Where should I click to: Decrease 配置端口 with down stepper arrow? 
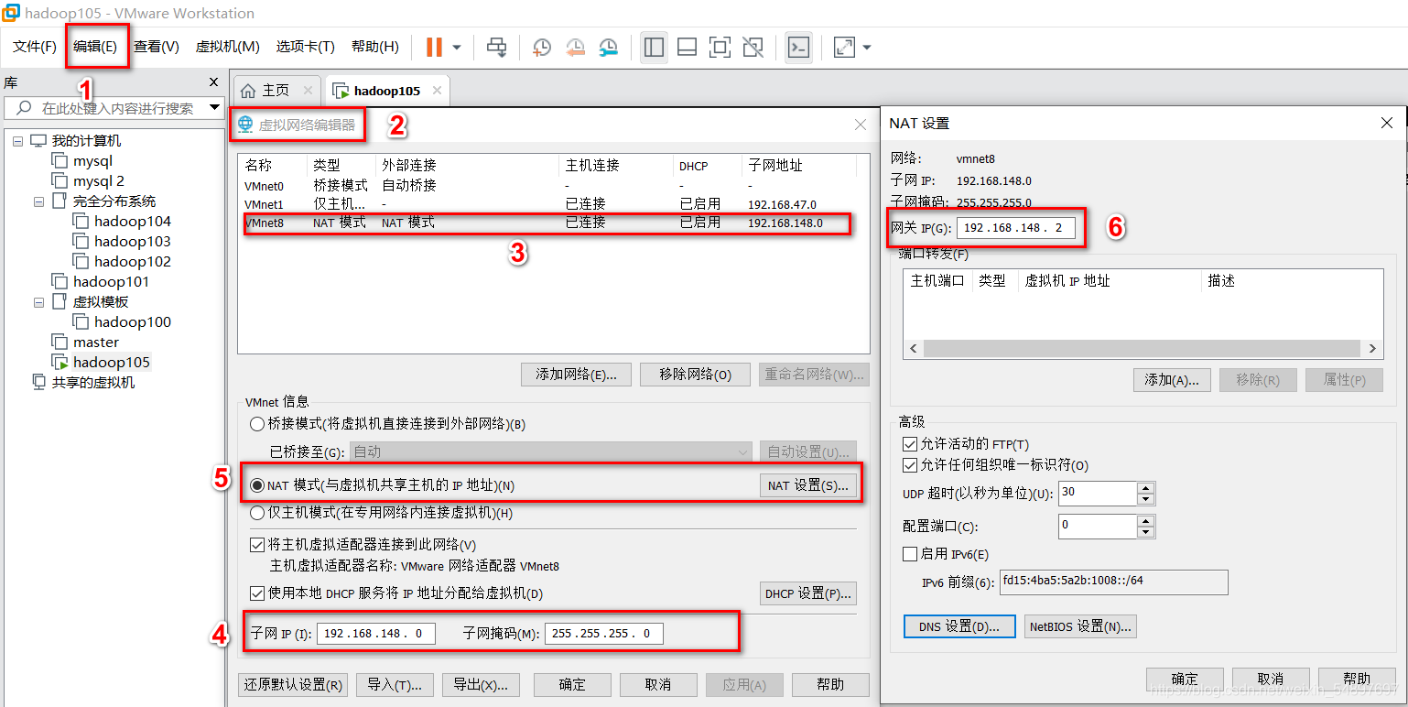(x=1146, y=532)
